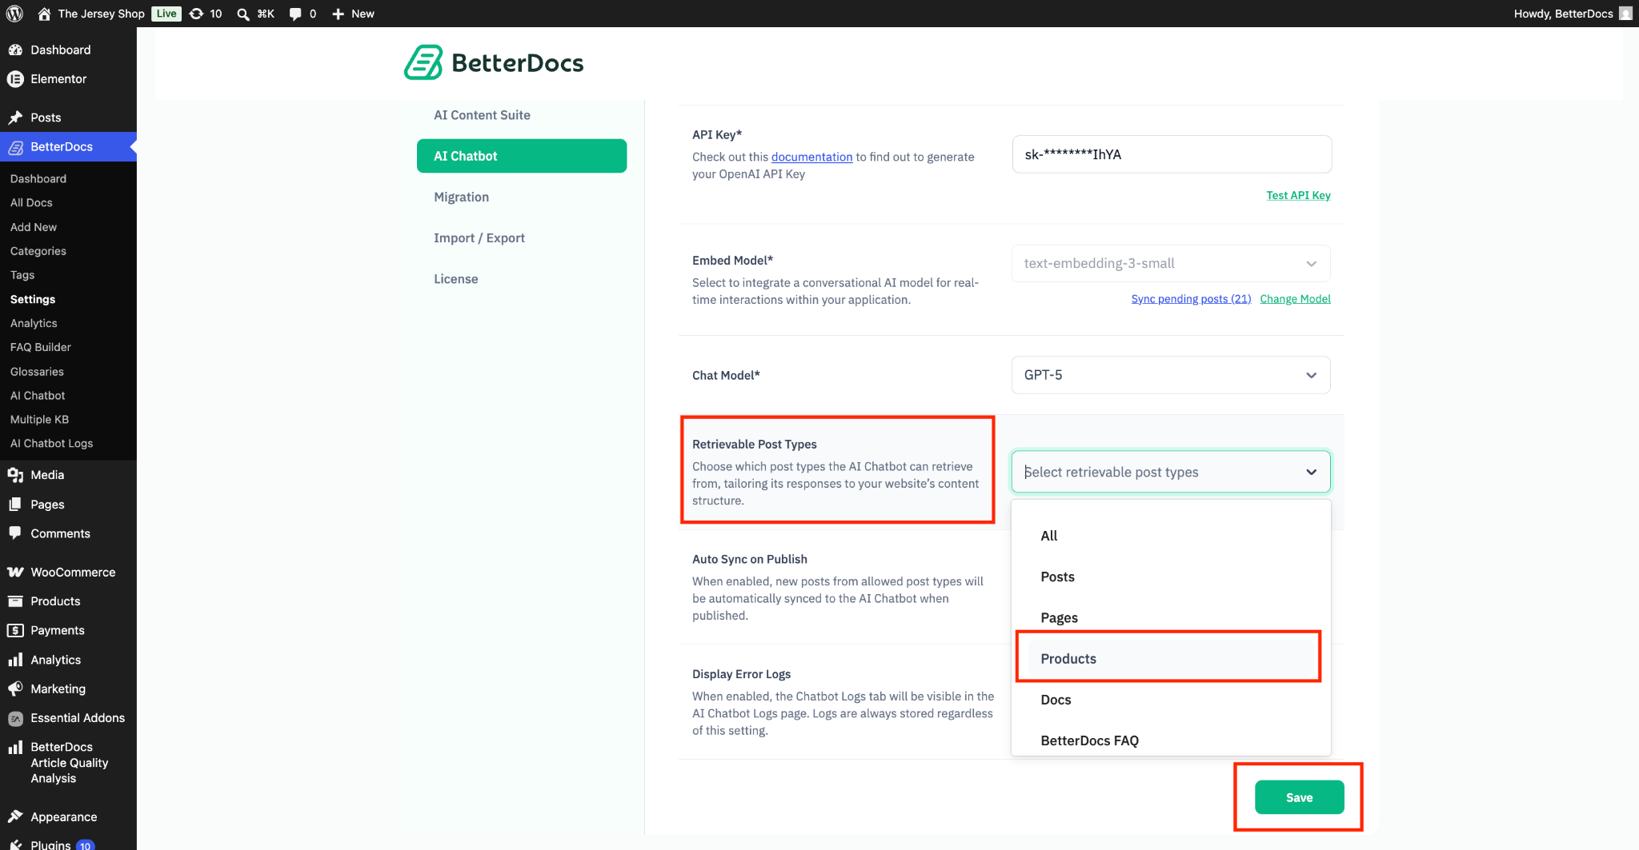
Task: Open the search magnifier icon in admin bar
Action: [x=243, y=14]
